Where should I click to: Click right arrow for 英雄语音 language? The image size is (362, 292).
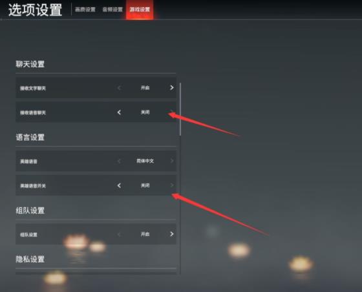point(172,161)
